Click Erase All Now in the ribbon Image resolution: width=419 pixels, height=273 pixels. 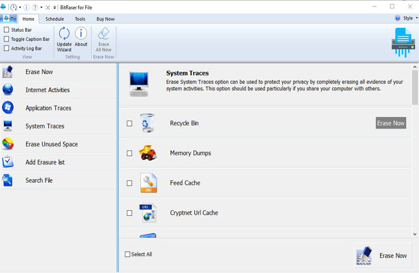[103, 39]
